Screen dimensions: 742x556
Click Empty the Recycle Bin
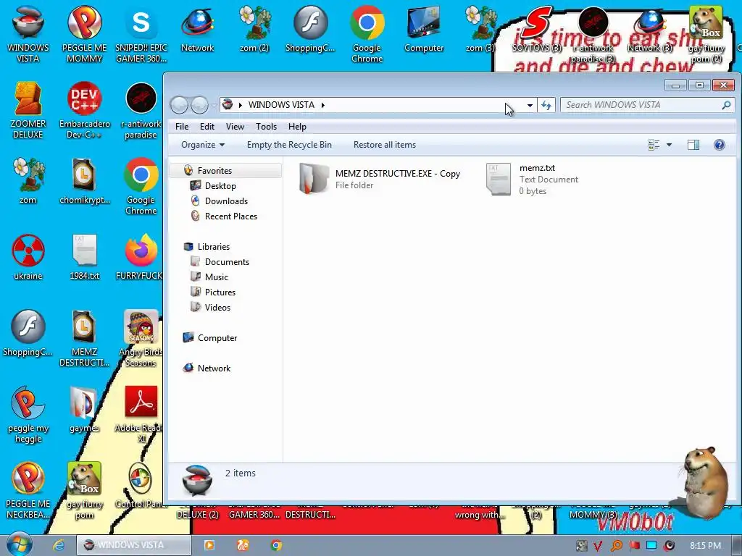coord(289,145)
